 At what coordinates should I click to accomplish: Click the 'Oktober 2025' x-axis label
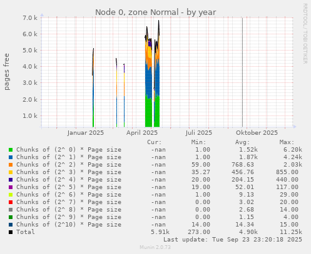tap(257, 133)
